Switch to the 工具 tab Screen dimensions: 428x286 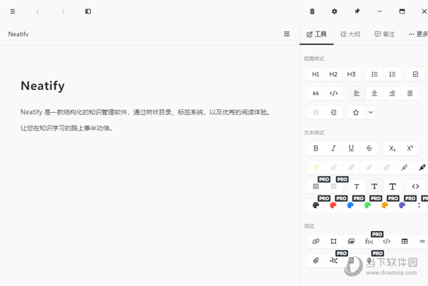[317, 34]
